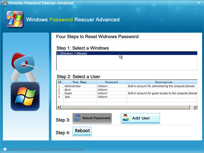Screen dimensions: 204x153
Task: Sort by User Name column header
Action: click(80, 82)
